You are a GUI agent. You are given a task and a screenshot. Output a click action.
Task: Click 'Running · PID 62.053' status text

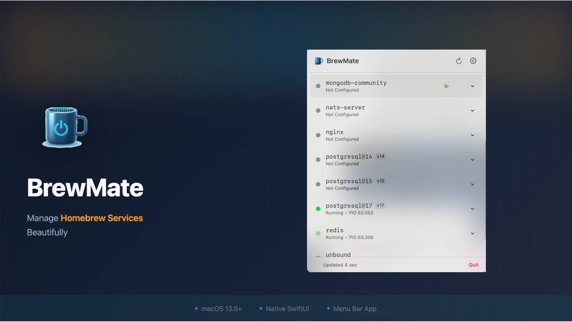pyautogui.click(x=349, y=213)
